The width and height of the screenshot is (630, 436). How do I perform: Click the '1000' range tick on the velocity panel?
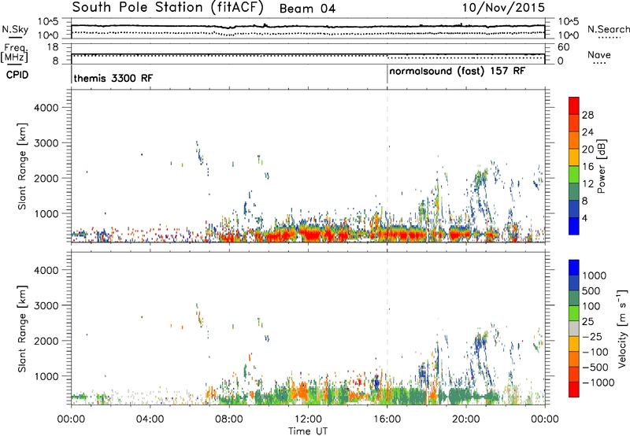(46, 376)
